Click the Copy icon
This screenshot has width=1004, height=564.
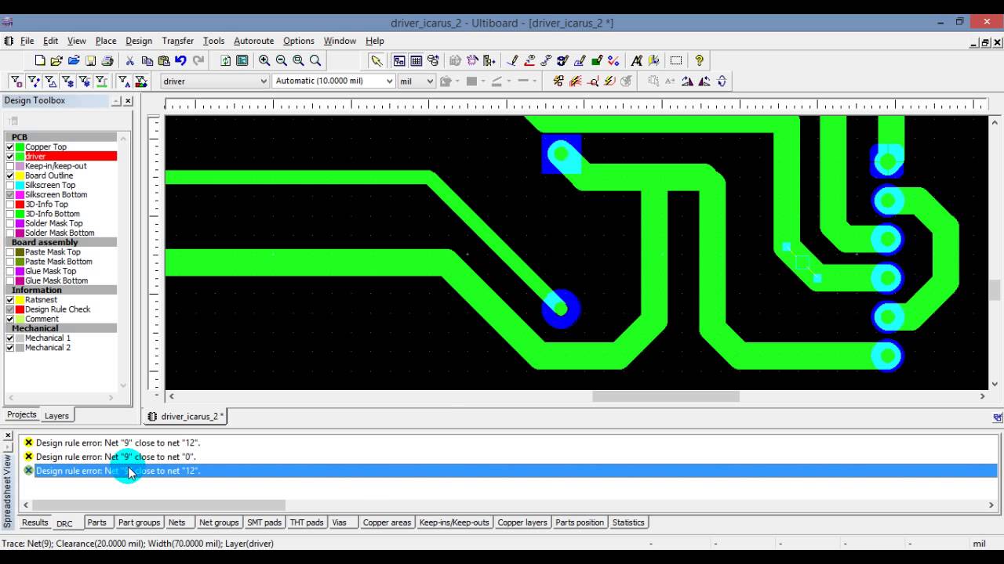(147, 60)
